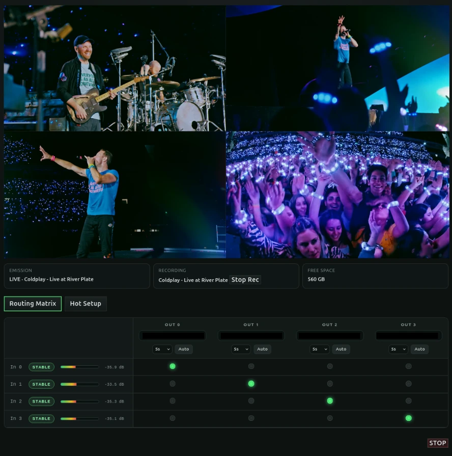
Task: Click the red STOP button
Action: 437,443
